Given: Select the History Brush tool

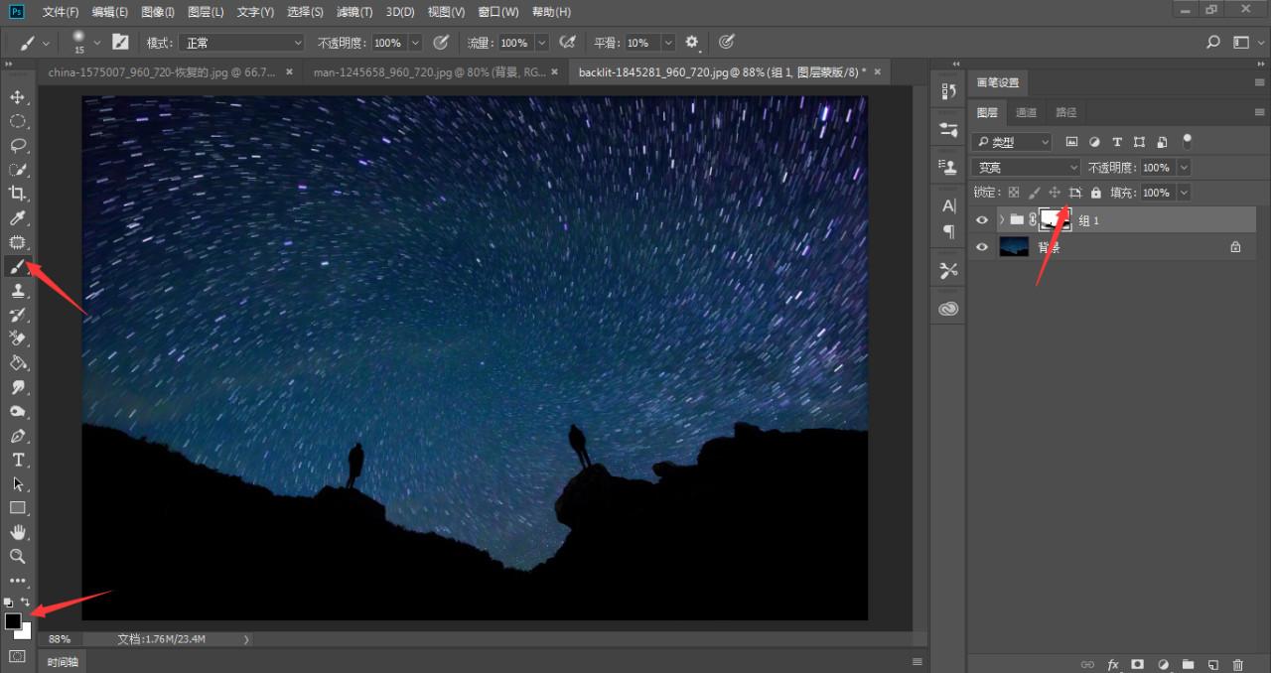Looking at the screenshot, I should click(17, 315).
